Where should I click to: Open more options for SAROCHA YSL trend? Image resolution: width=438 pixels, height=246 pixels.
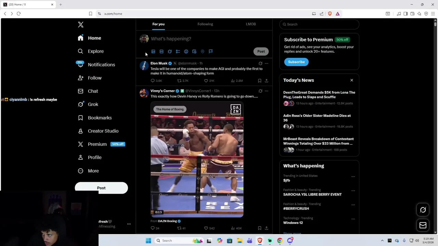pyautogui.click(x=353, y=191)
